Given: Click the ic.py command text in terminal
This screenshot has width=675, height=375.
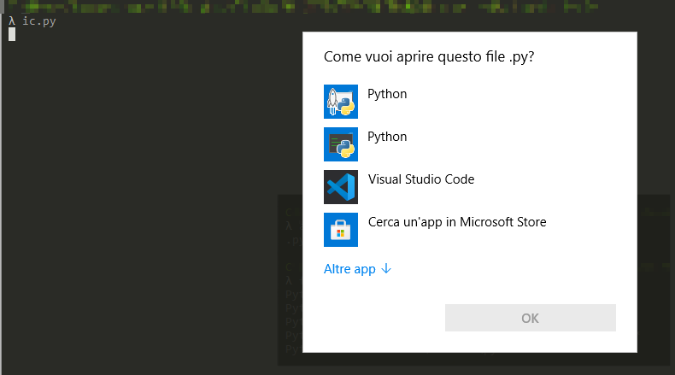Looking at the screenshot, I should click(x=39, y=21).
